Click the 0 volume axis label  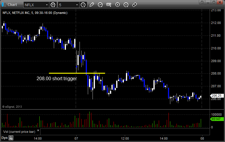tap(212, 127)
